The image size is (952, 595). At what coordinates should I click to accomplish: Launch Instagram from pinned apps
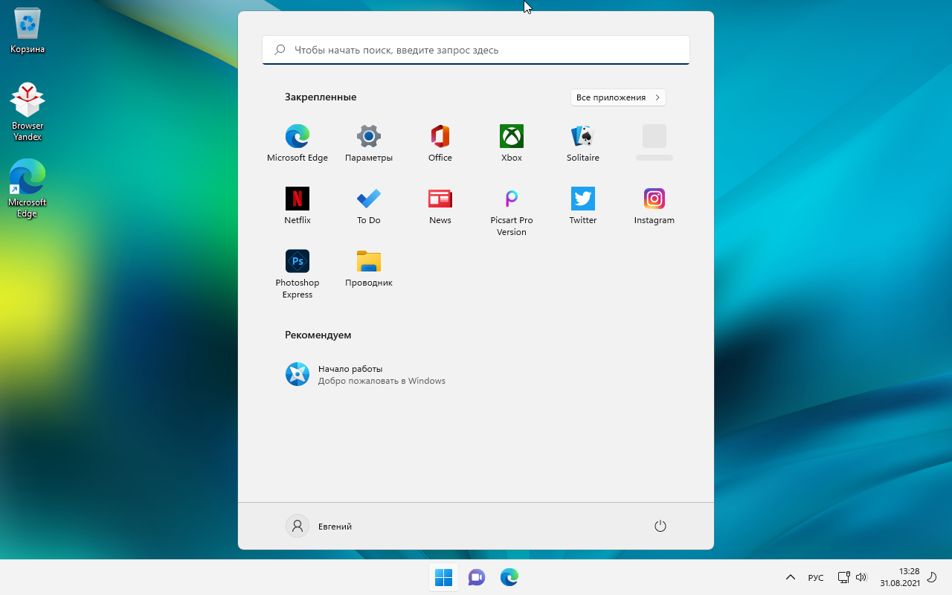(x=654, y=206)
